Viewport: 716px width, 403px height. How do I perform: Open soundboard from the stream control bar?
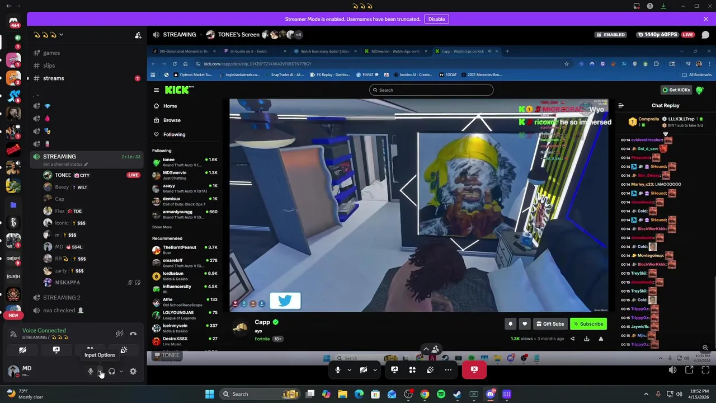430,370
